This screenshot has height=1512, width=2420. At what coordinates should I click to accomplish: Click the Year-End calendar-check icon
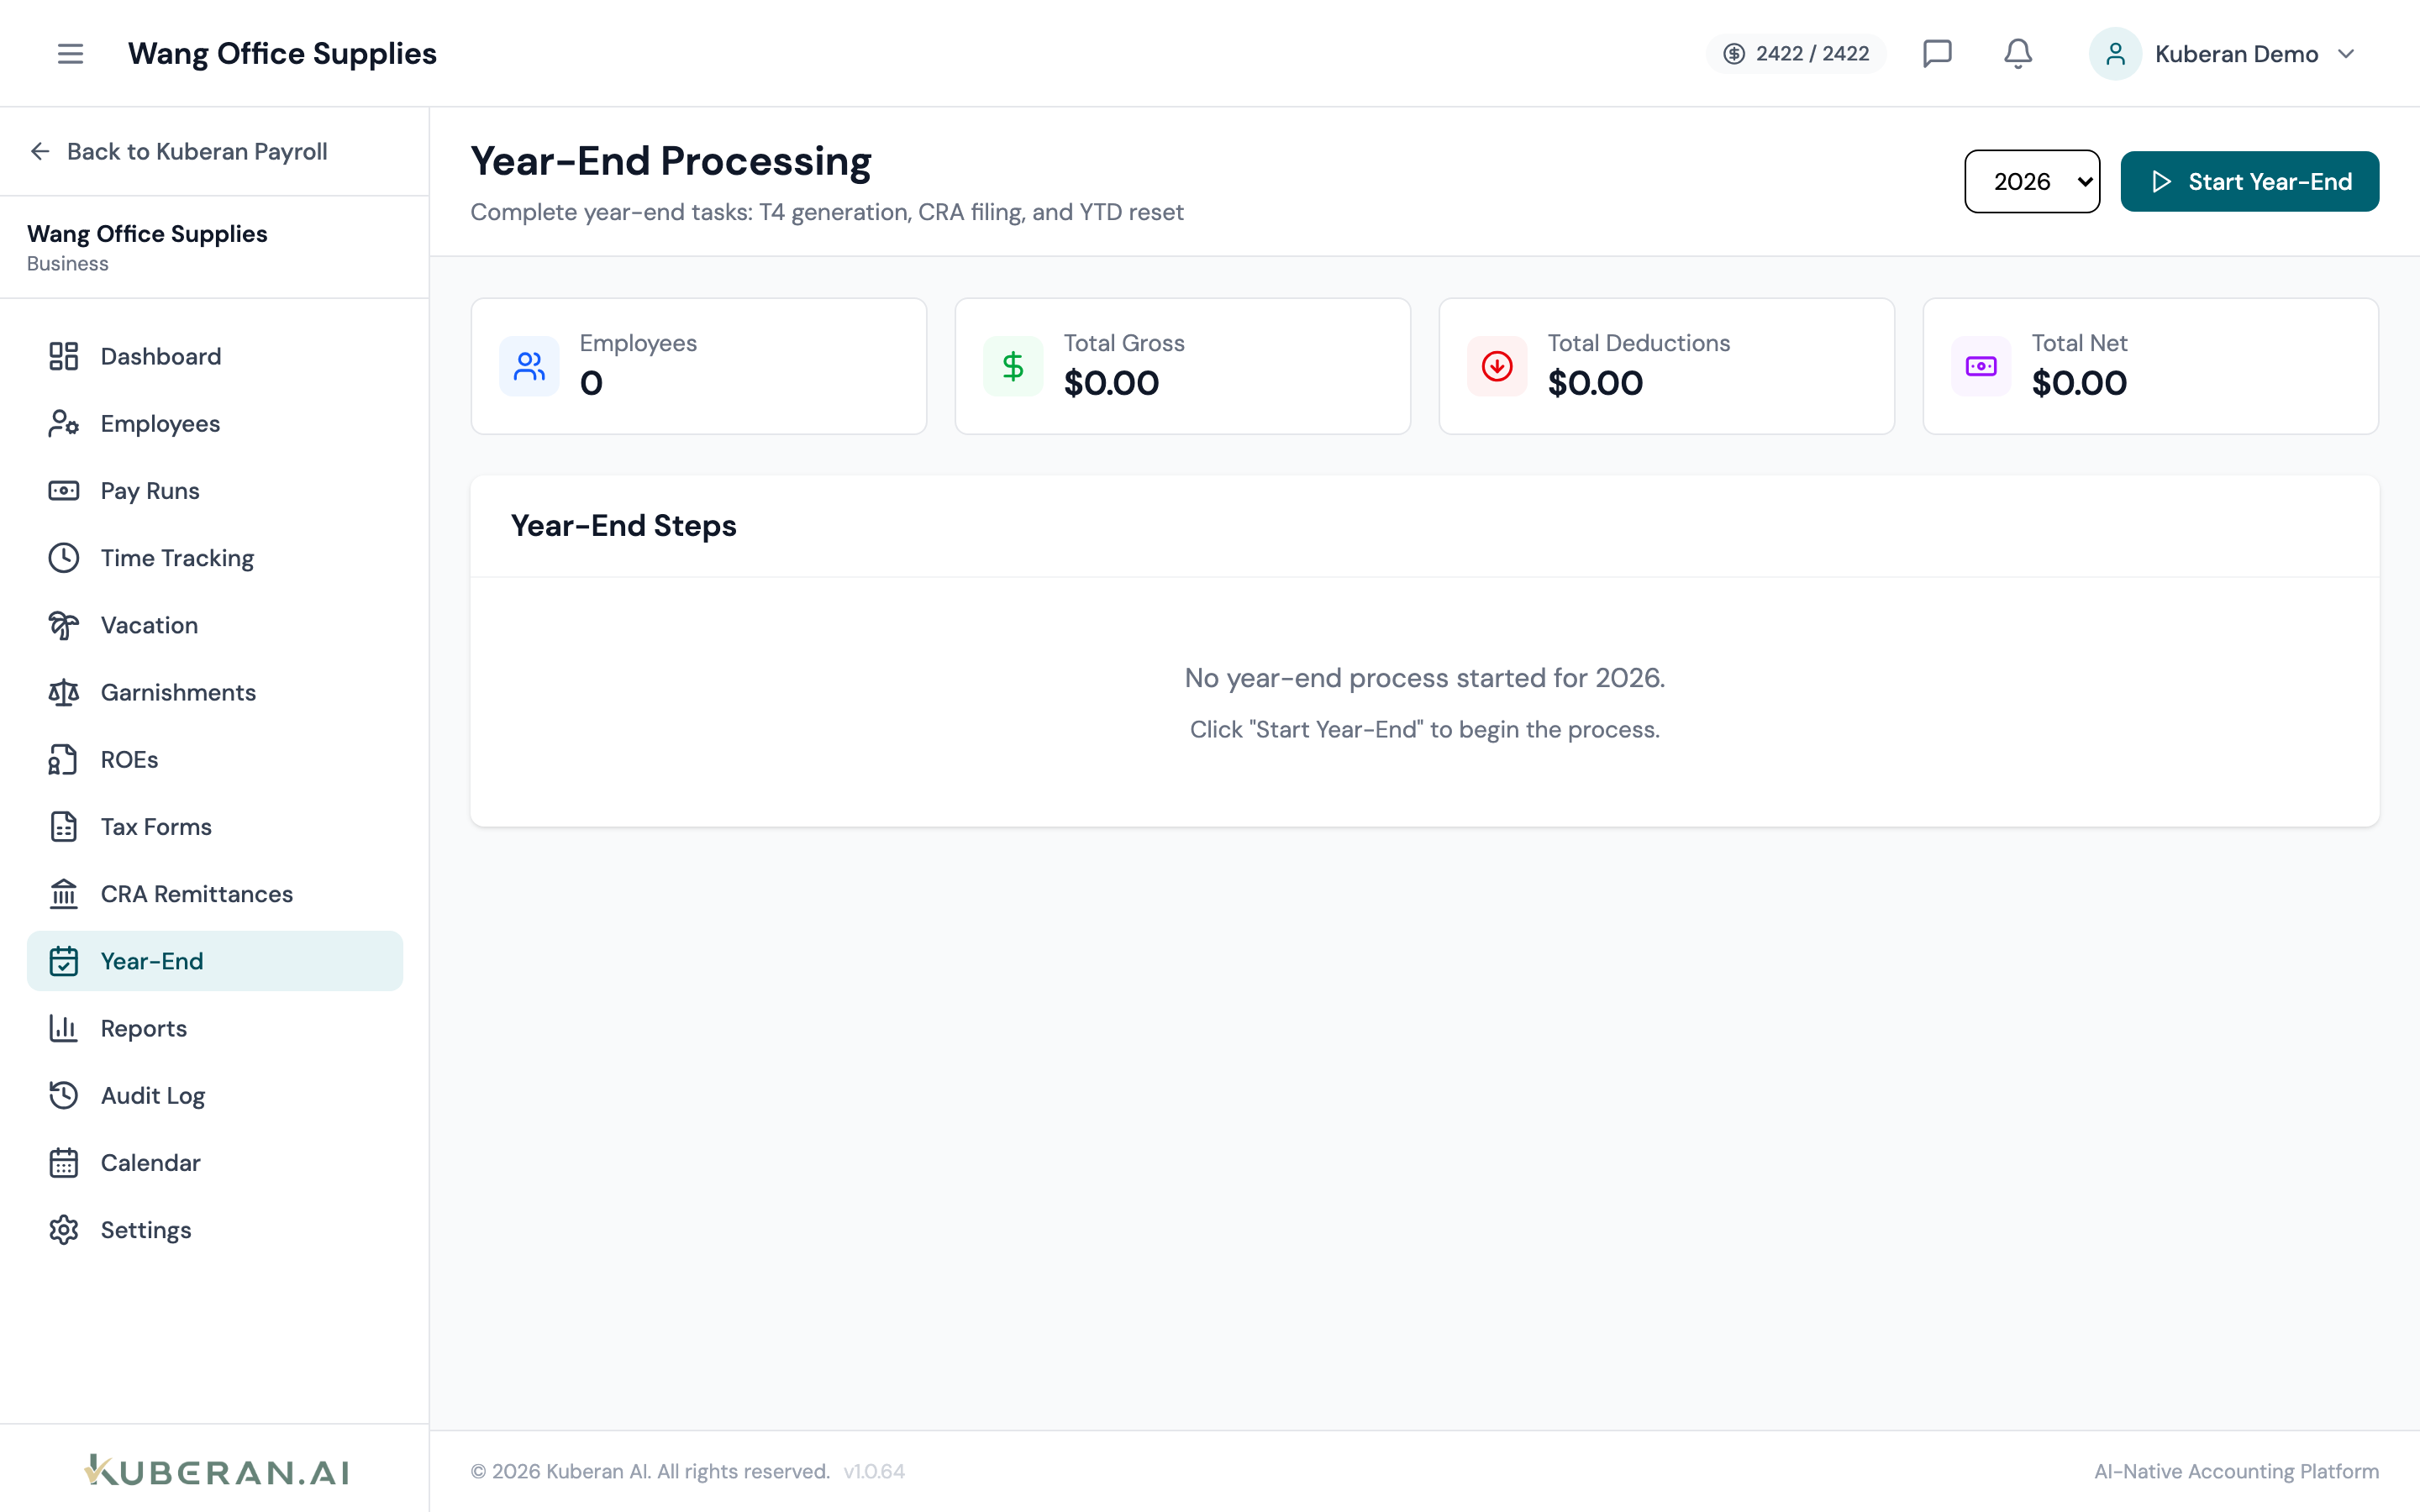[64, 961]
